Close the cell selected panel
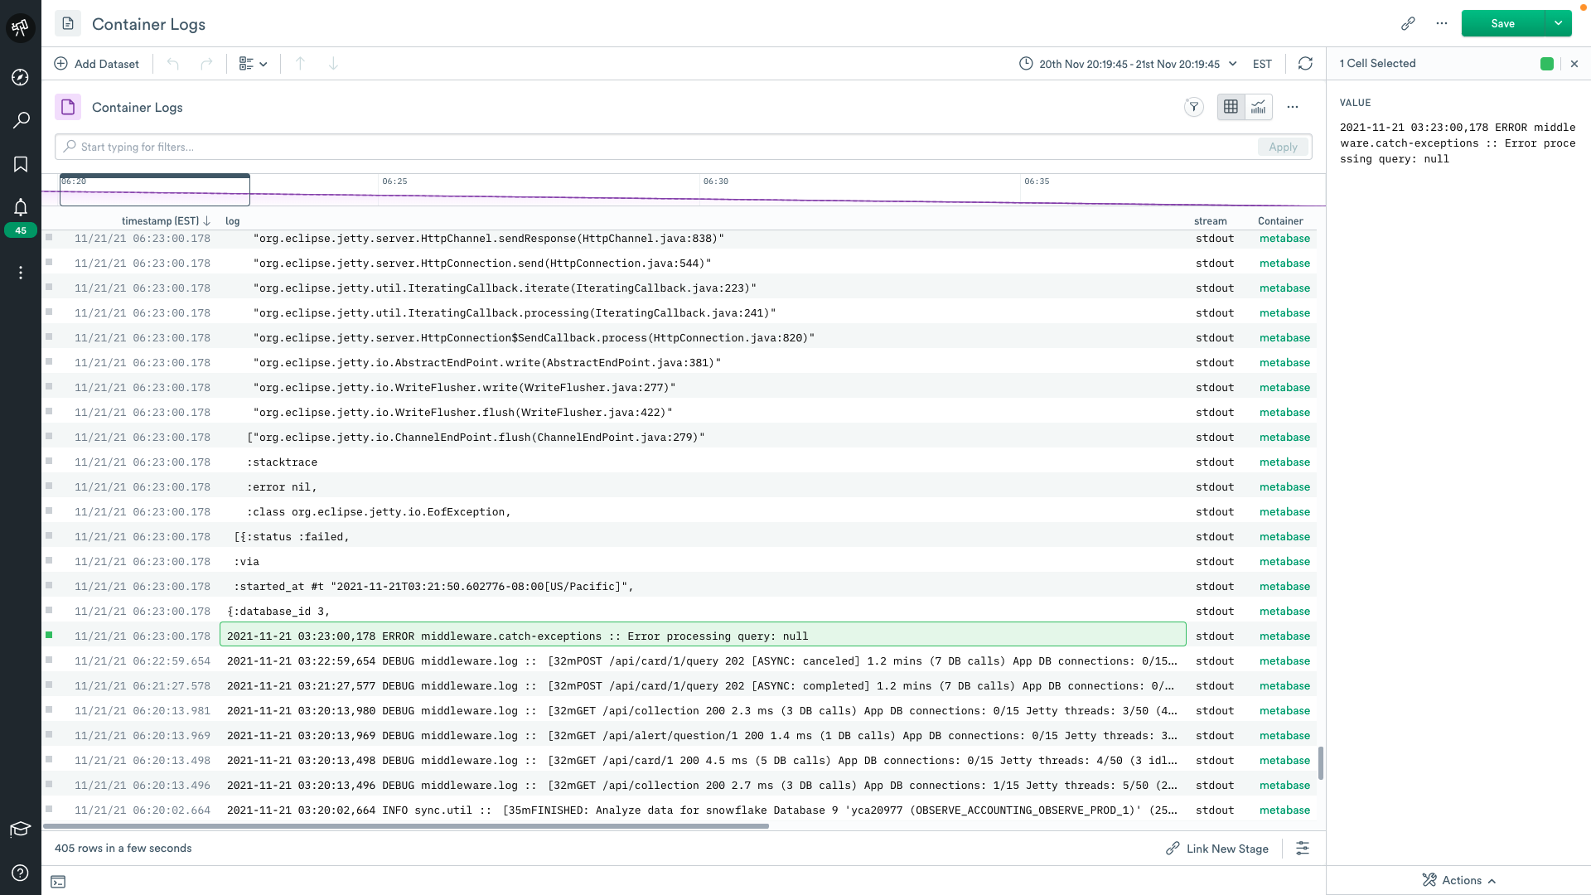Viewport: 1591px width, 895px height. tap(1574, 64)
